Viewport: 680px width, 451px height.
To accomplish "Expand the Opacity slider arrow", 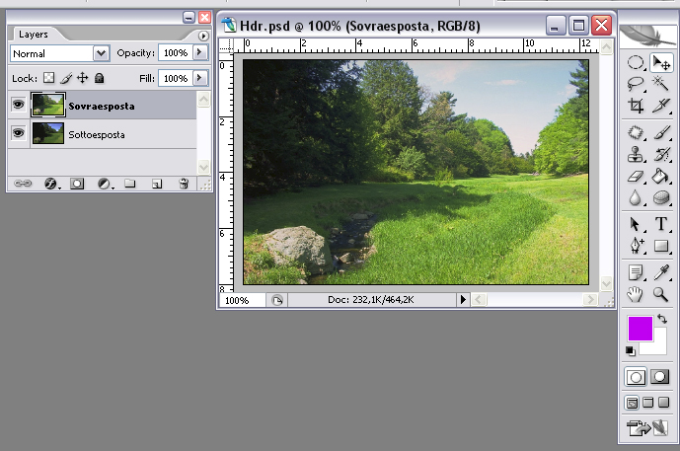I will [x=200, y=53].
